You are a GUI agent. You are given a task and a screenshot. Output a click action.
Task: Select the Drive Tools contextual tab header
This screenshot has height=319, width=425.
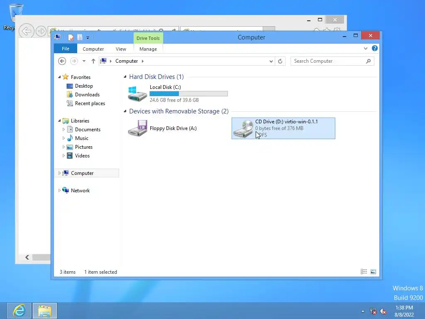pos(148,38)
